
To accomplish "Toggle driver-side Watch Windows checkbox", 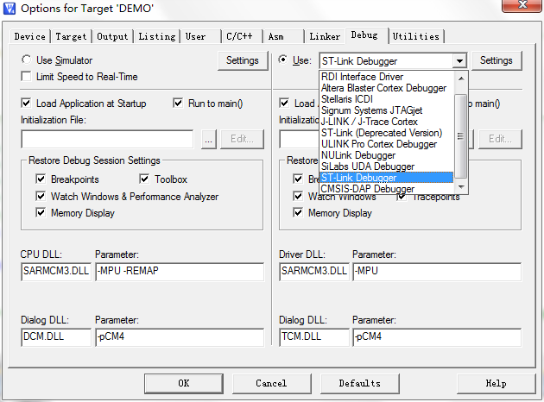I will (x=298, y=196).
